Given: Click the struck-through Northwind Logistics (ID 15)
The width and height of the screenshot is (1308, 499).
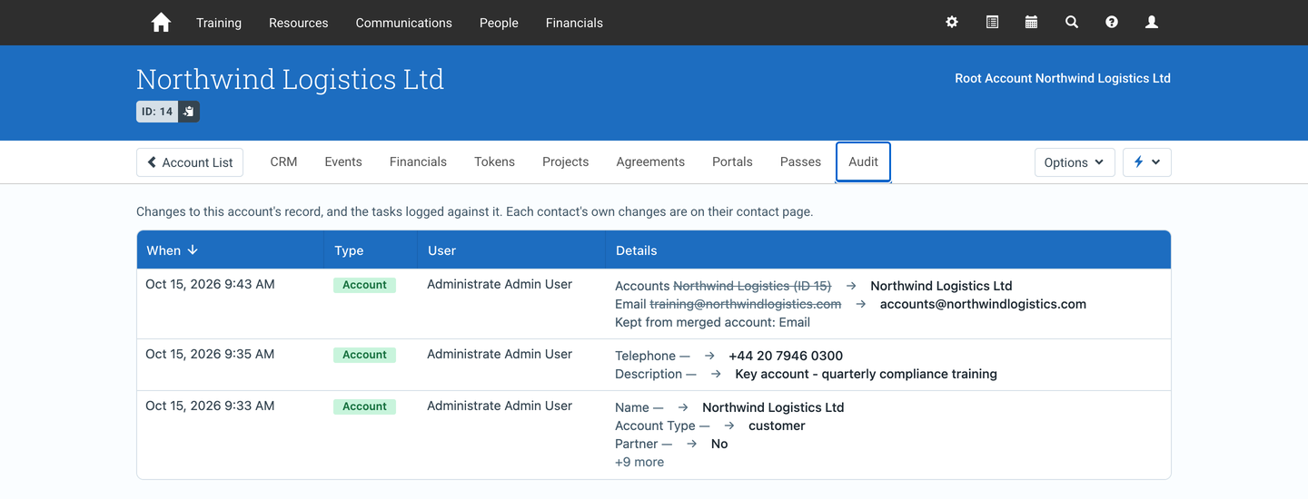Looking at the screenshot, I should (x=752, y=286).
